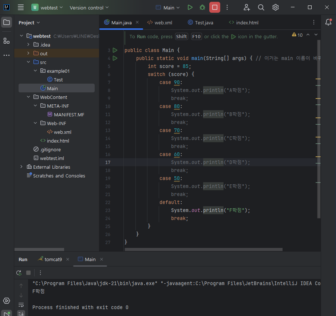Screen dimensions: 336x316
Task: Stop the running process with the red square
Action: (214, 8)
